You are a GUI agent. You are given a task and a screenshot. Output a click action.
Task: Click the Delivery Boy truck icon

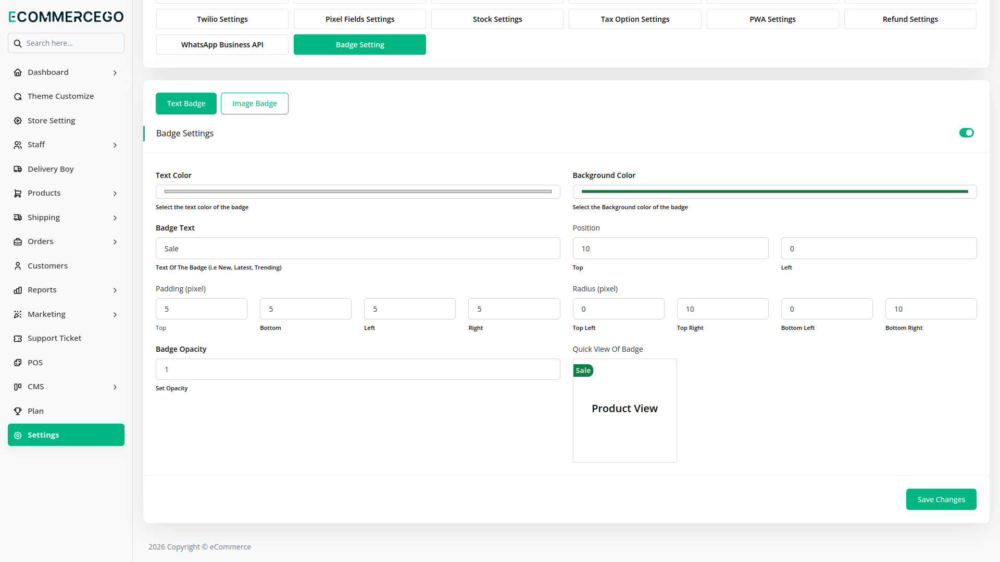18,169
